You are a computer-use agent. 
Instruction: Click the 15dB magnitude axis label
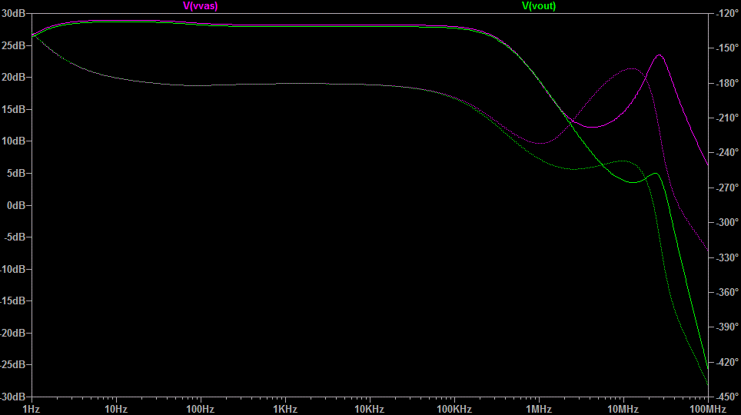pyautogui.click(x=13, y=109)
